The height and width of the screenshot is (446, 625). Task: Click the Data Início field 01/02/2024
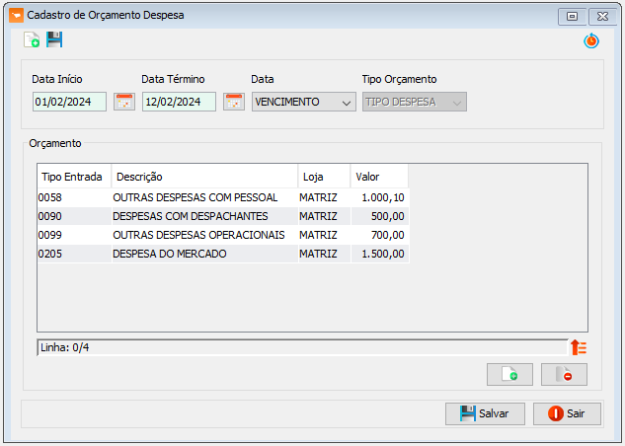pyautogui.click(x=69, y=102)
